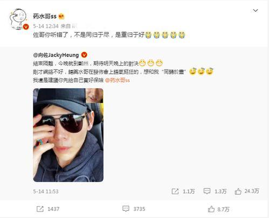This screenshot has height=218, width=269.
Task: Click the orange verified badge on avatar
Action: 26,27
